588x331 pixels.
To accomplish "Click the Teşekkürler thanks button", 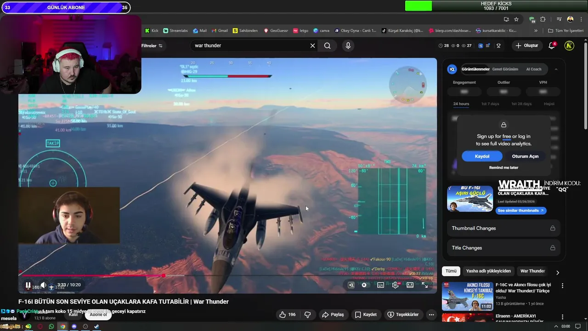I will pyautogui.click(x=403, y=314).
